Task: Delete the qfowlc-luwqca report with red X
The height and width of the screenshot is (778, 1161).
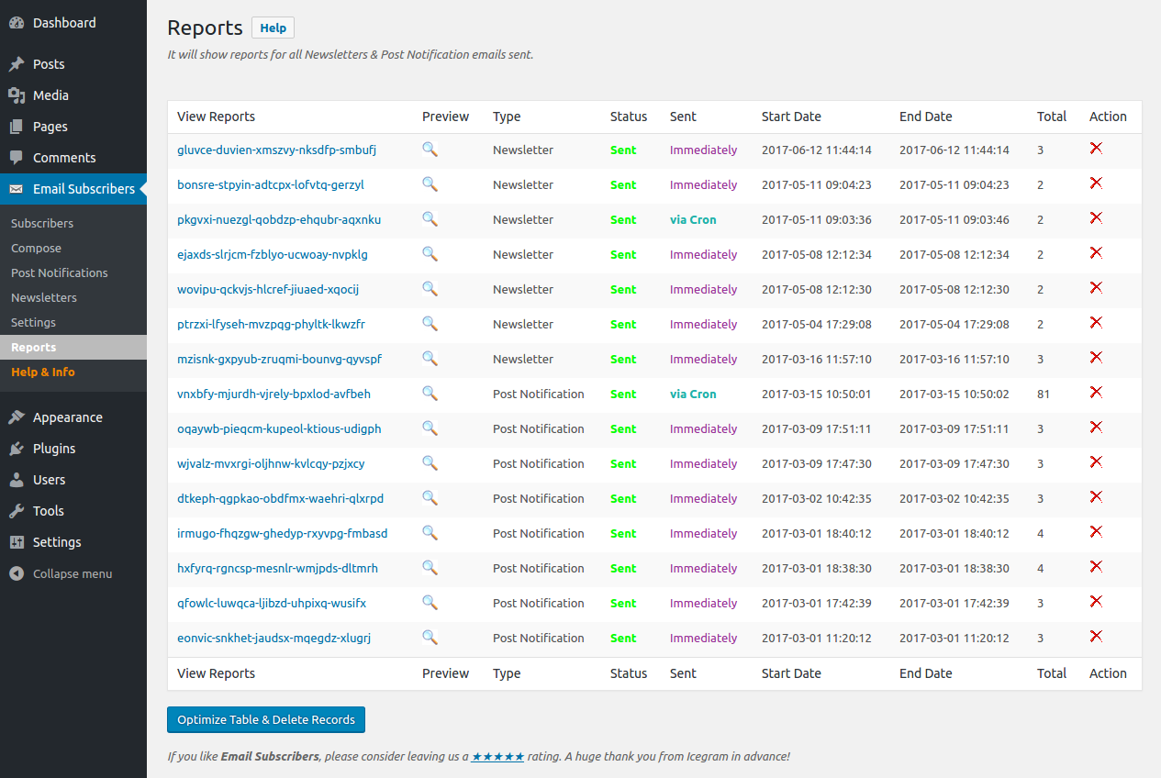Action: (1096, 601)
